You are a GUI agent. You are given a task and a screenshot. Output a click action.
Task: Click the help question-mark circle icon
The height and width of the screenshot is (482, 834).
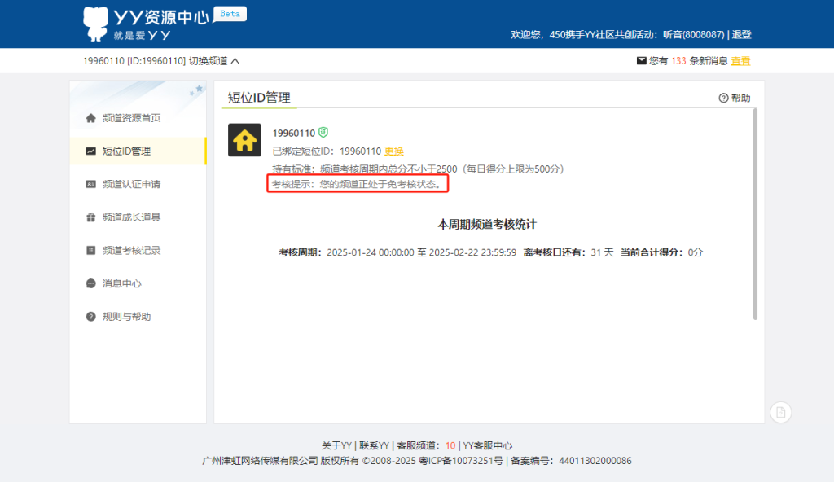tap(723, 98)
